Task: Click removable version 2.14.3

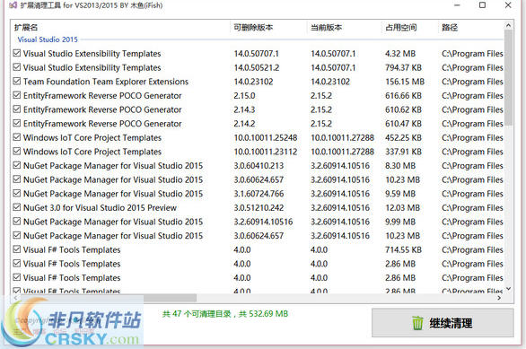Action: click(244, 109)
